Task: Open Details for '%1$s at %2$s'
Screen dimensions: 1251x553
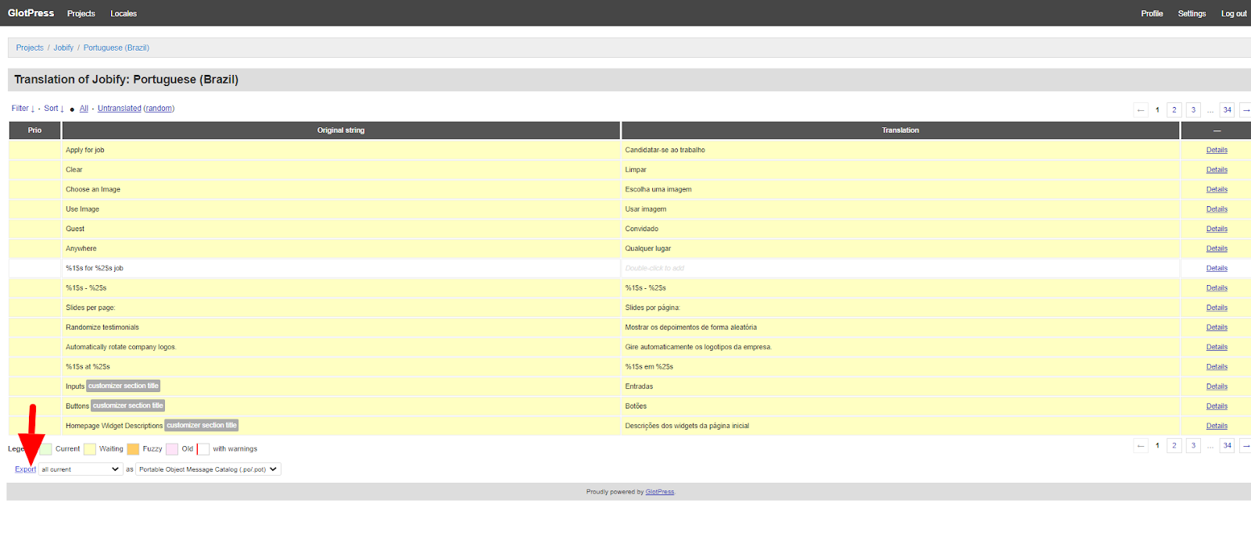Action: tap(1217, 367)
